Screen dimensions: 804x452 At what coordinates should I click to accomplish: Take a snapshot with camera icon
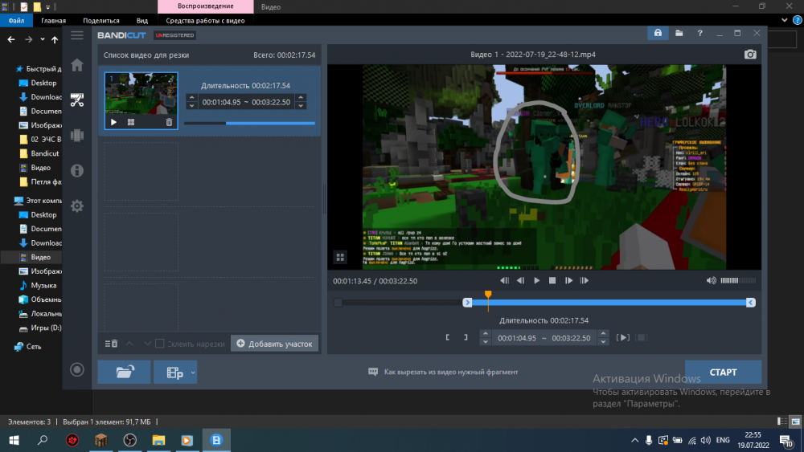(750, 55)
